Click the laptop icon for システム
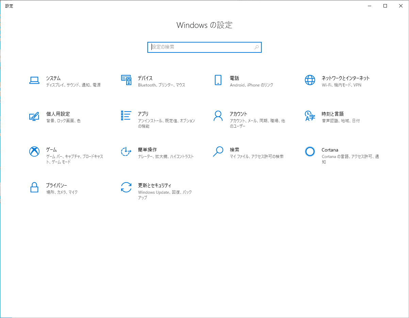 click(x=34, y=80)
